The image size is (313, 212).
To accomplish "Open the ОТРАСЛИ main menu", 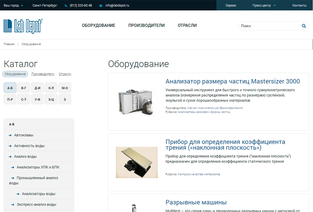I will tap(187, 25).
